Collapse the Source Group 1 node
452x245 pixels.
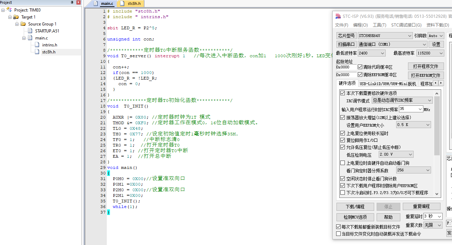[x=17, y=24]
